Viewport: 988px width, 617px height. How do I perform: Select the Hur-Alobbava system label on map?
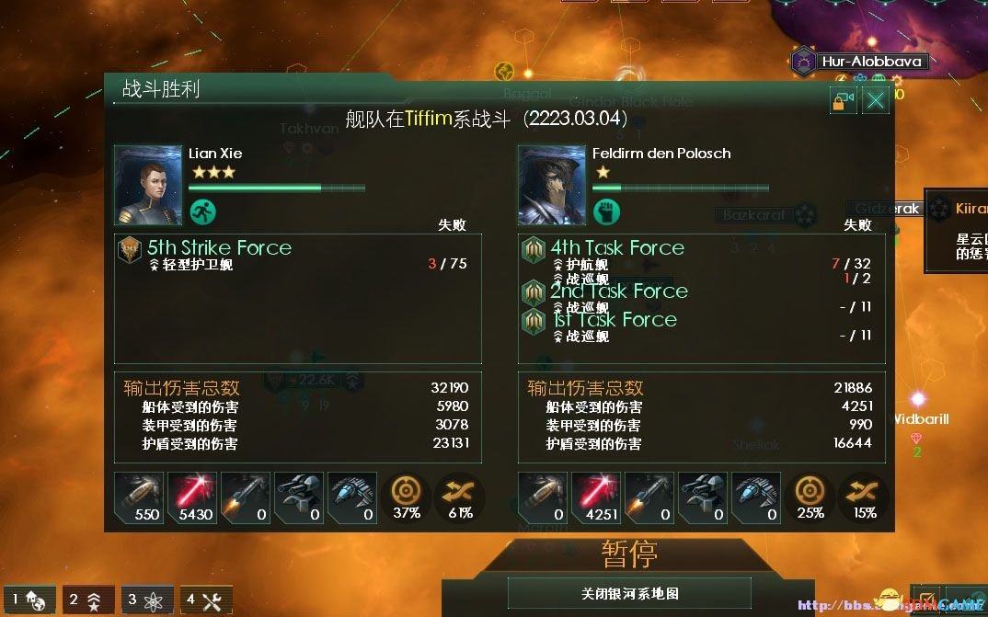tap(873, 62)
